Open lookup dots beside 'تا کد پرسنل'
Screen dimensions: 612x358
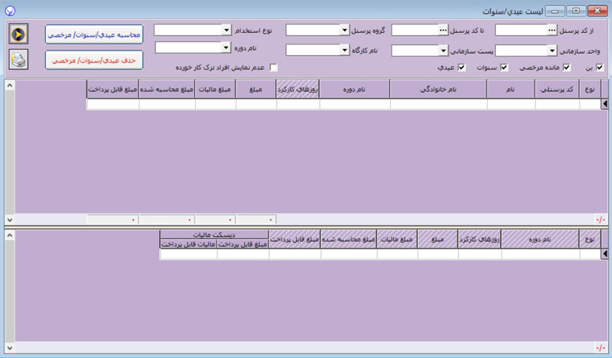tap(442, 30)
